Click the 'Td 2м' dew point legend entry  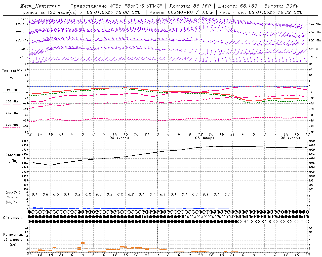click(x=12, y=90)
